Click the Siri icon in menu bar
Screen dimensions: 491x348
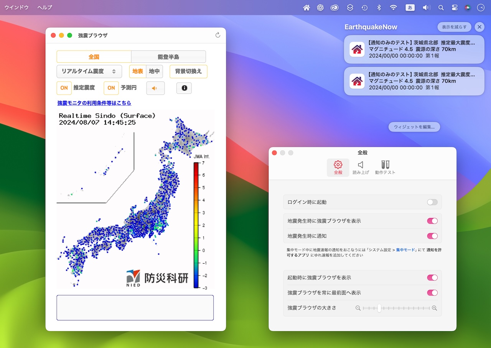(x=468, y=8)
